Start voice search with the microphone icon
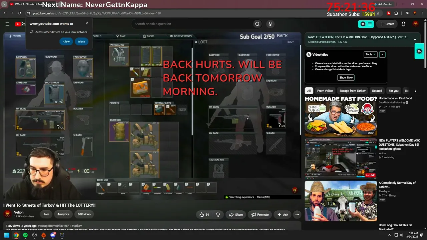This screenshot has width=427, height=240. coord(270,24)
